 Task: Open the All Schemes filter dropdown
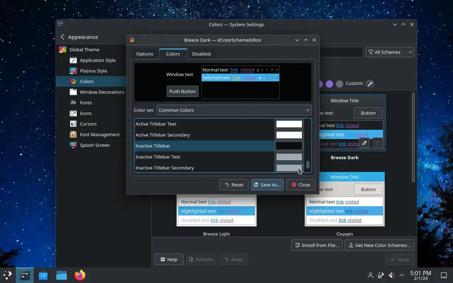click(390, 52)
